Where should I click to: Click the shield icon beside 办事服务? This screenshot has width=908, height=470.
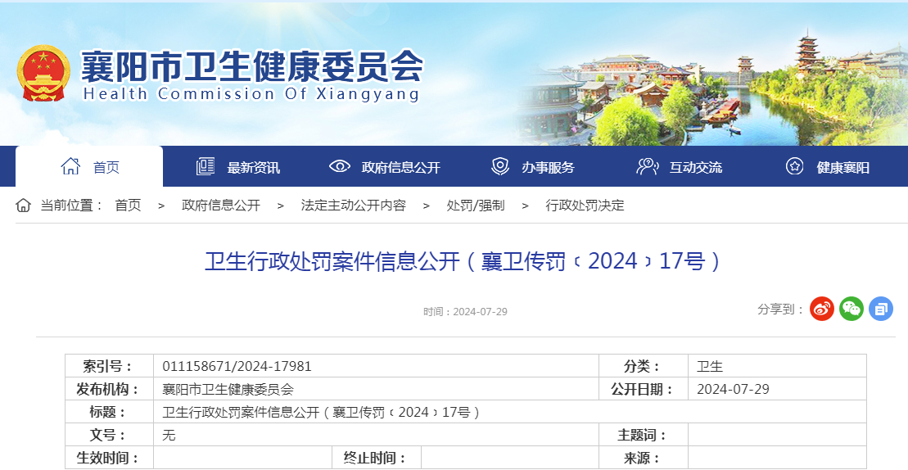click(x=499, y=166)
